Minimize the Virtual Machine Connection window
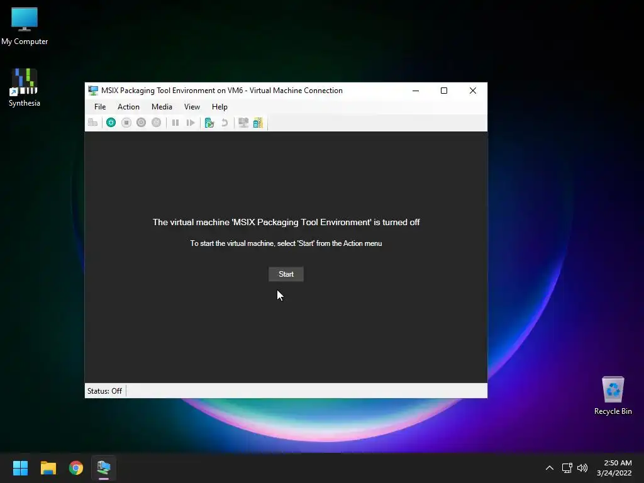Image resolution: width=644 pixels, height=483 pixels. pos(416,91)
